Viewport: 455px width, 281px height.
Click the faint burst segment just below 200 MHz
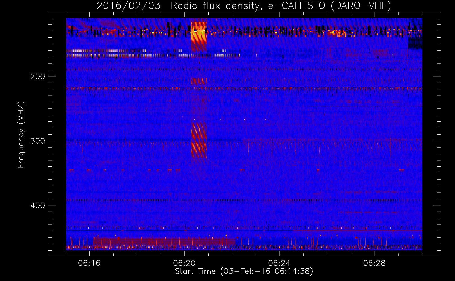[199, 81]
